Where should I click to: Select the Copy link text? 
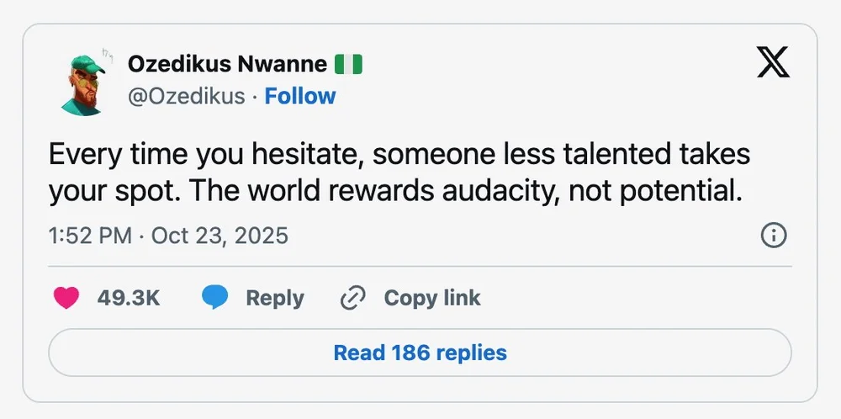click(432, 298)
